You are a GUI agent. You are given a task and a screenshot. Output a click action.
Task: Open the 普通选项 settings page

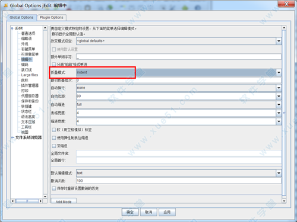(28, 33)
